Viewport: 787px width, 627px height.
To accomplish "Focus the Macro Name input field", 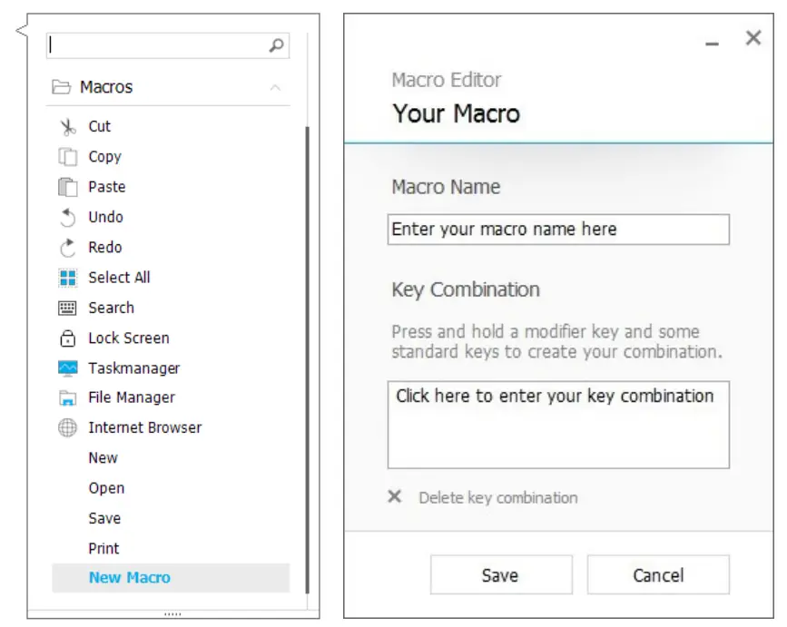I will point(558,230).
